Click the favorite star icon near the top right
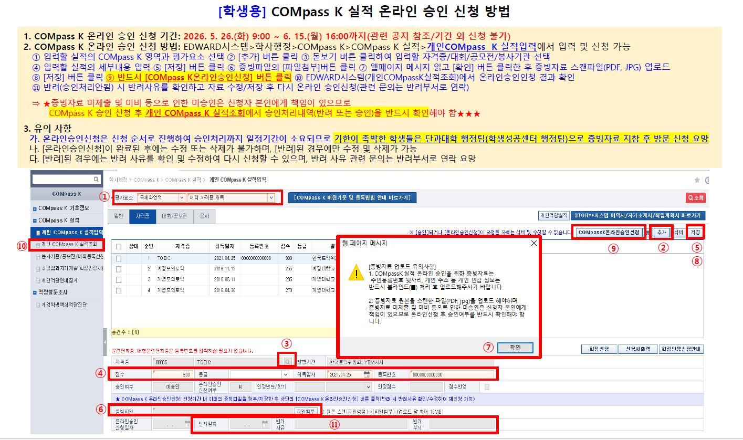The height and width of the screenshot is (440, 743). point(697,180)
